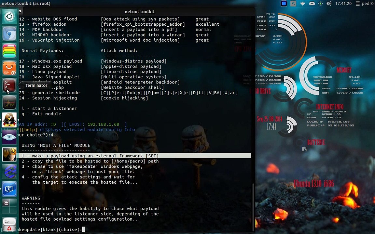Click the 'l - start a listenner' option
Image resolution: width=375 pixels, height=234 pixels.
click(x=49, y=109)
